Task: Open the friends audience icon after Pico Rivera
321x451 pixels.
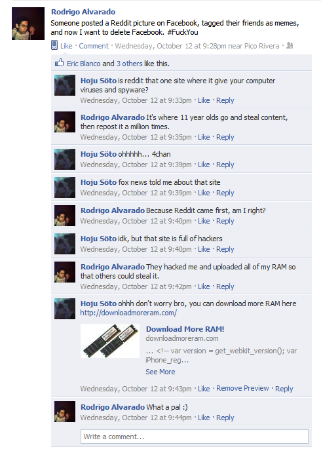Action: click(x=290, y=45)
